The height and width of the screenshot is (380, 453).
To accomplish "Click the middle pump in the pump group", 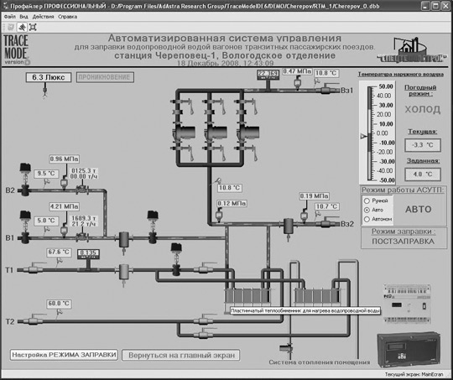I will coord(216,133).
